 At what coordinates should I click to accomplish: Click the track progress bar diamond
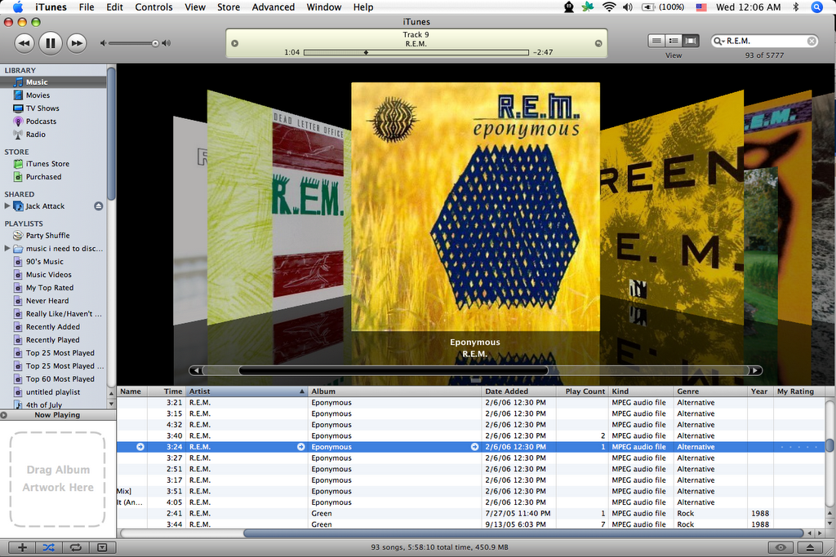click(x=366, y=52)
